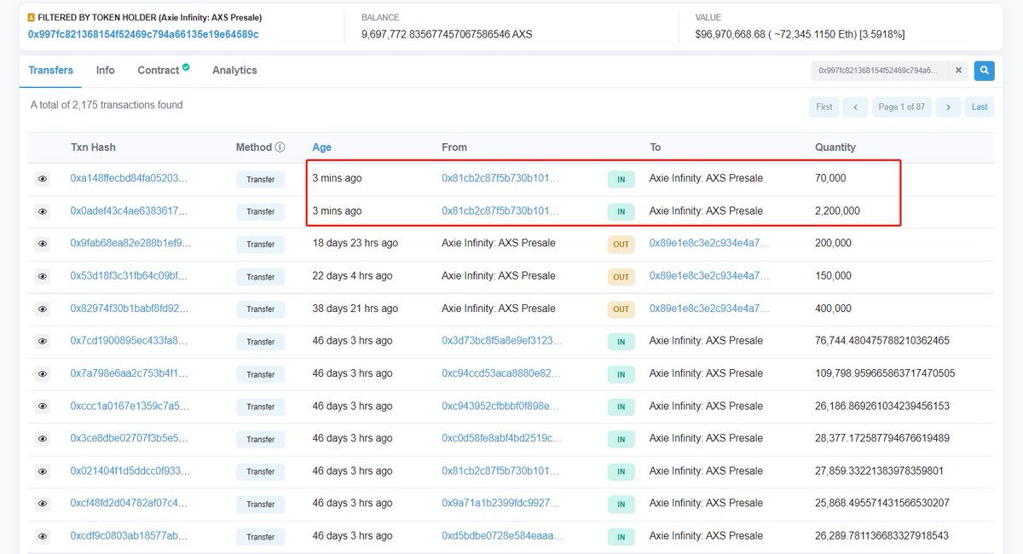Go to the previous page using left chevron

(x=855, y=107)
